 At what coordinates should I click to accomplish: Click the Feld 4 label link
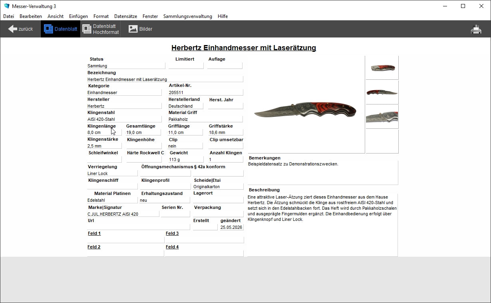pyautogui.click(x=172, y=247)
